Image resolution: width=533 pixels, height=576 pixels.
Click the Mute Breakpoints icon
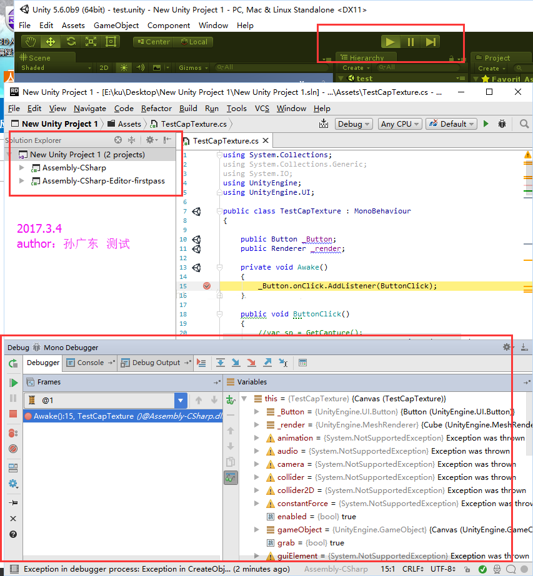(x=13, y=449)
